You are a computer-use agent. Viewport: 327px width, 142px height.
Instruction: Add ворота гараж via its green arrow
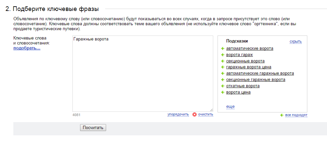[x=223, y=55]
